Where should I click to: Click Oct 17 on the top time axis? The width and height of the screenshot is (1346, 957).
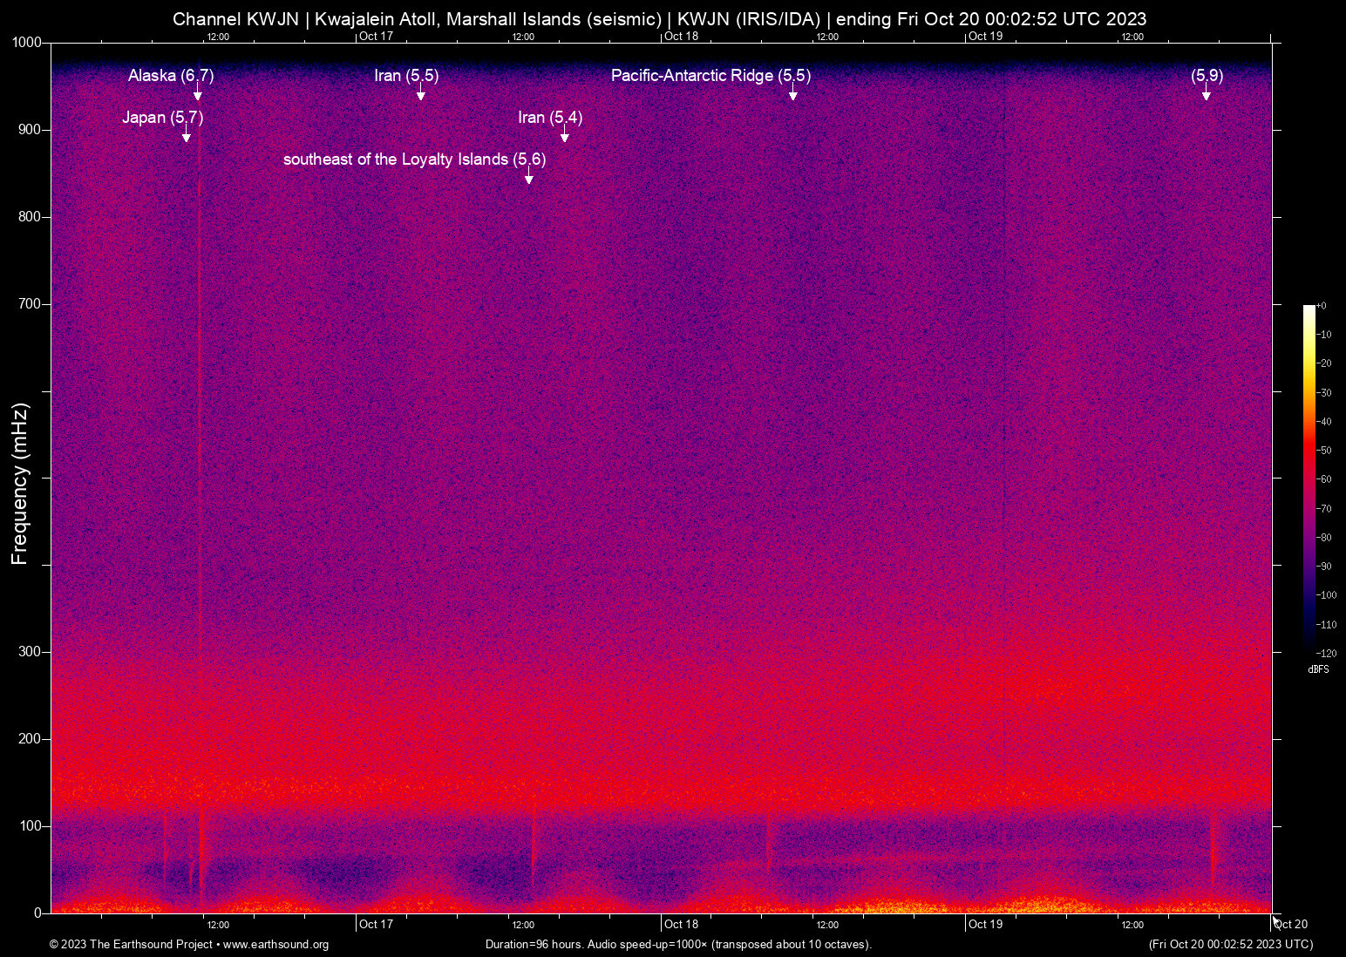coord(376,37)
